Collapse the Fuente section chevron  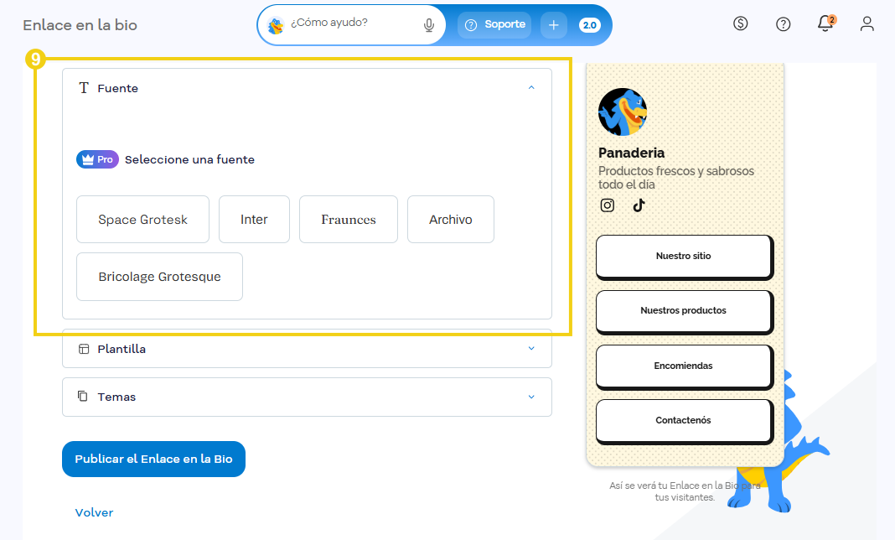(531, 87)
